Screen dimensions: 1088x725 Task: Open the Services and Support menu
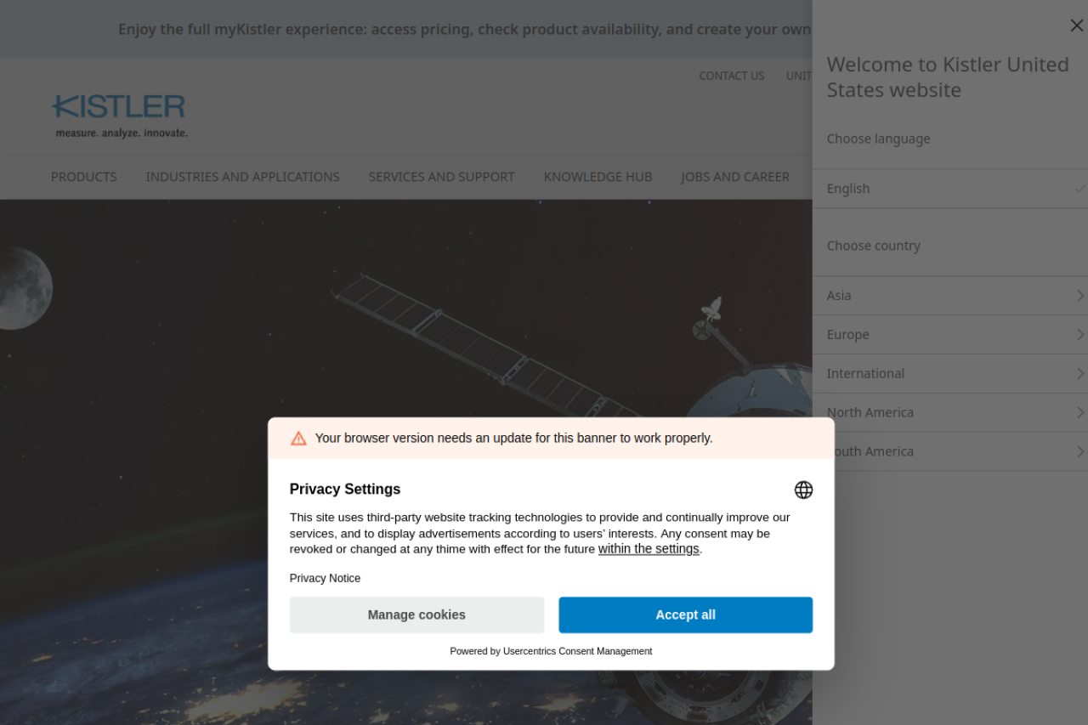441,177
